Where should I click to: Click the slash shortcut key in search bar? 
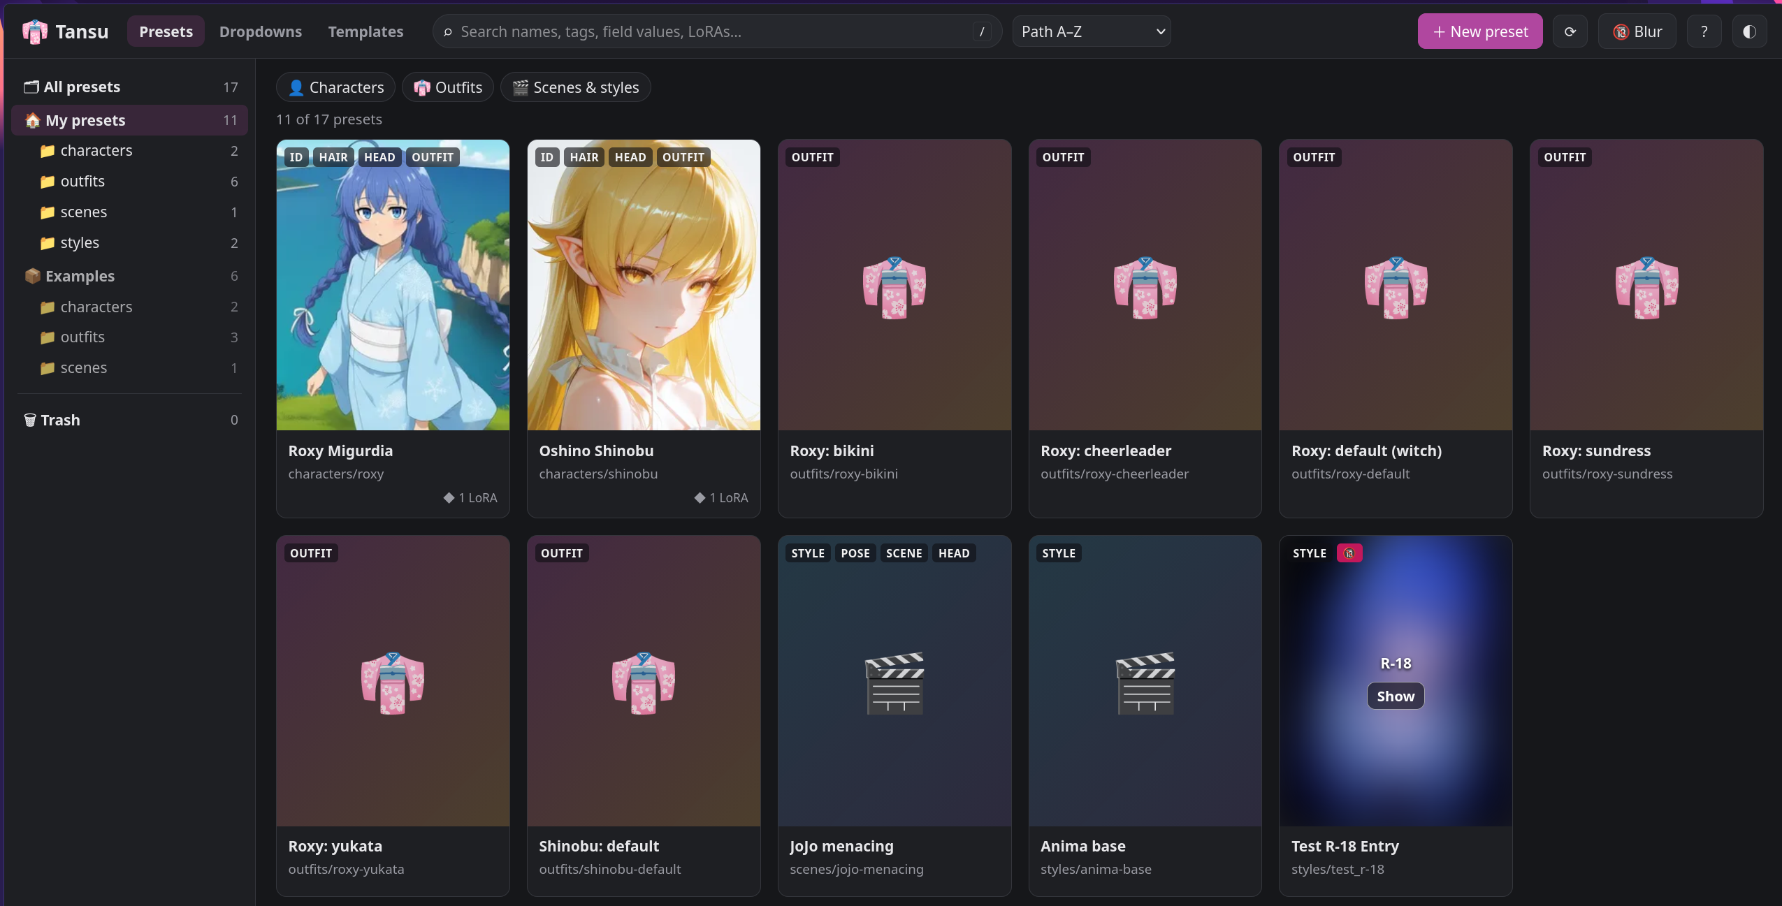[x=982, y=31]
